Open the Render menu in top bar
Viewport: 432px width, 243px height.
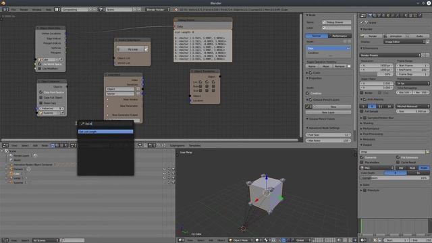[24, 9]
